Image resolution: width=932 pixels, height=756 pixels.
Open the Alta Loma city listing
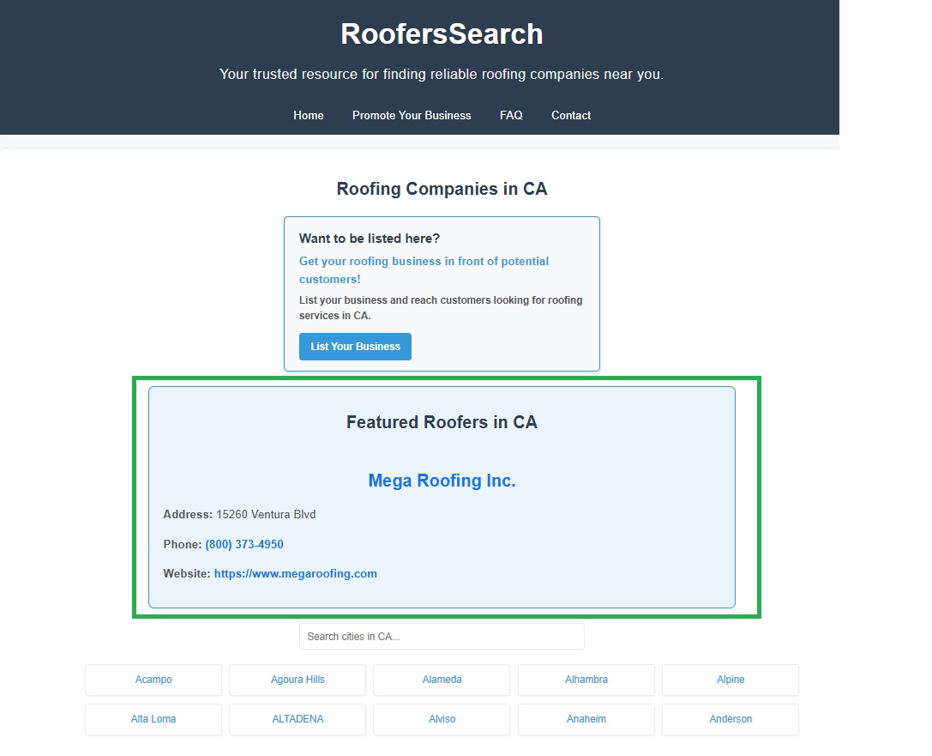[153, 719]
